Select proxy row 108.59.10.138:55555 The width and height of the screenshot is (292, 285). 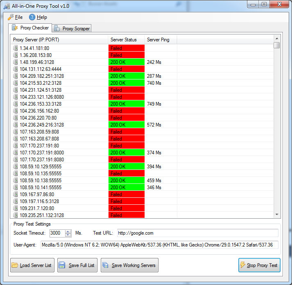pos(142,181)
